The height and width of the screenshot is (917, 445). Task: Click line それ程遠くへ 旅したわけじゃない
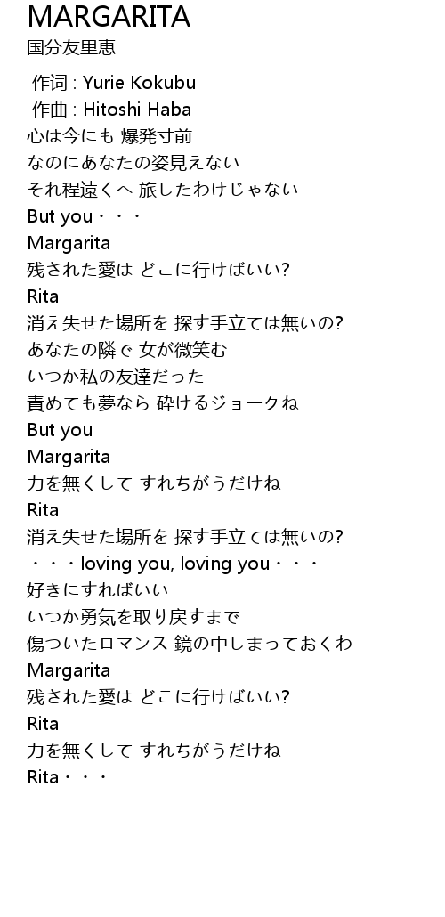[x=163, y=190]
